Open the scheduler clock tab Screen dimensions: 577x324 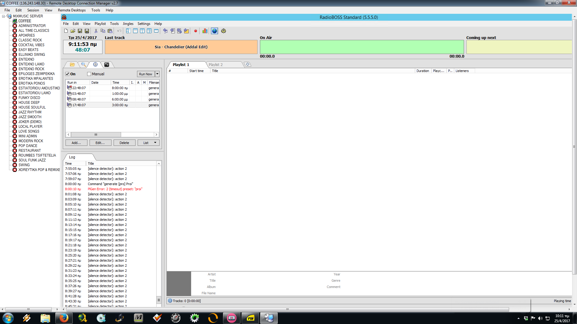(x=95, y=64)
